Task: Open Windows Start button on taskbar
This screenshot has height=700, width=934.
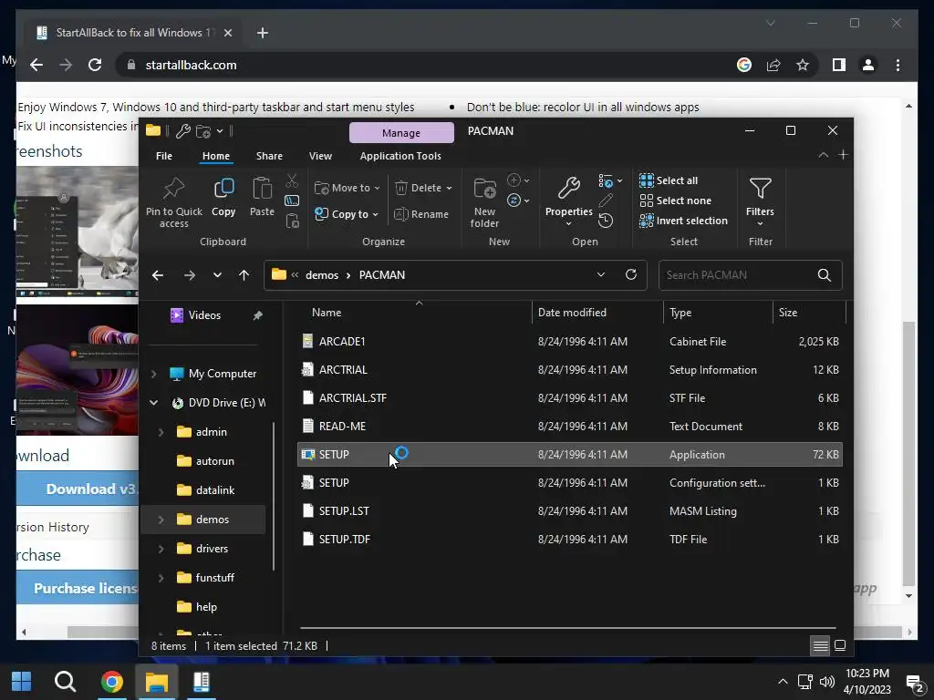Action: [x=22, y=682]
